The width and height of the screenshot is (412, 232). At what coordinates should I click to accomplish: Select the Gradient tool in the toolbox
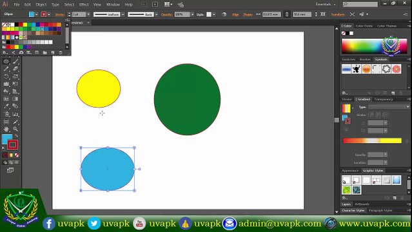(15, 99)
